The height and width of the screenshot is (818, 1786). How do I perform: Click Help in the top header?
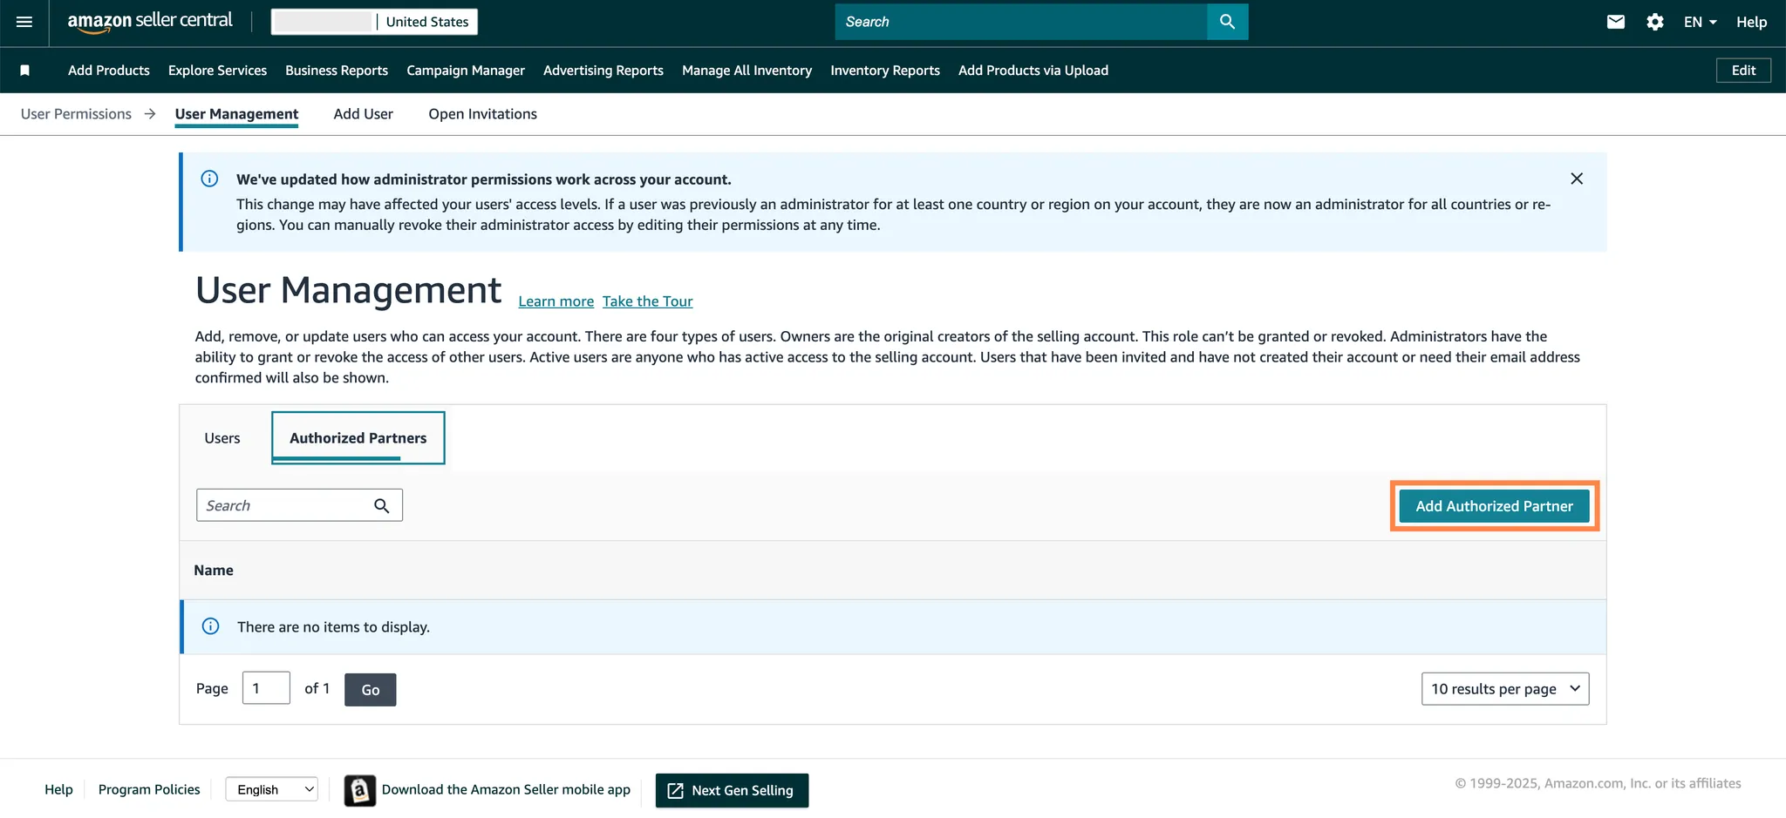tap(1751, 22)
